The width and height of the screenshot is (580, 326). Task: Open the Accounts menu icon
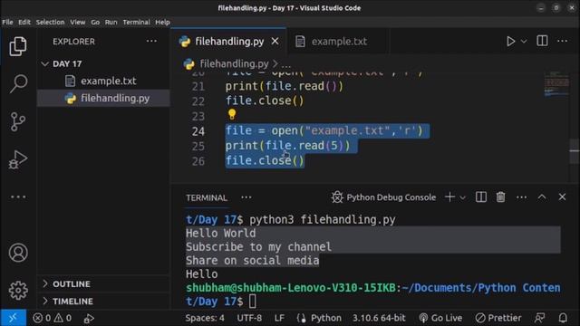pos(18,253)
